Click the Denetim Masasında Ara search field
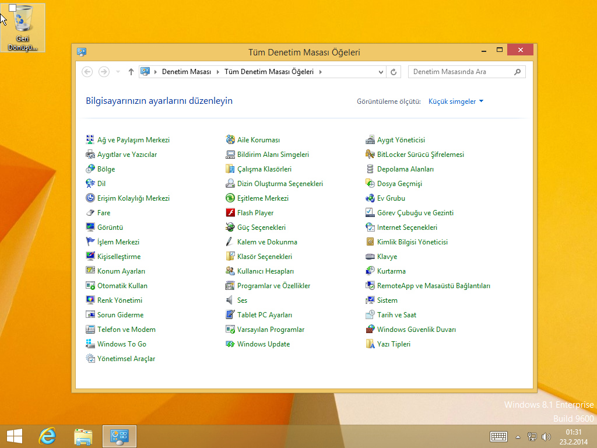Screen dimensions: 597x448 click(x=461, y=72)
